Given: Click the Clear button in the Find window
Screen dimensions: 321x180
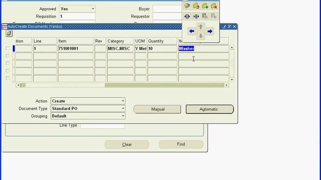Looking at the screenshot, I should [127, 144].
